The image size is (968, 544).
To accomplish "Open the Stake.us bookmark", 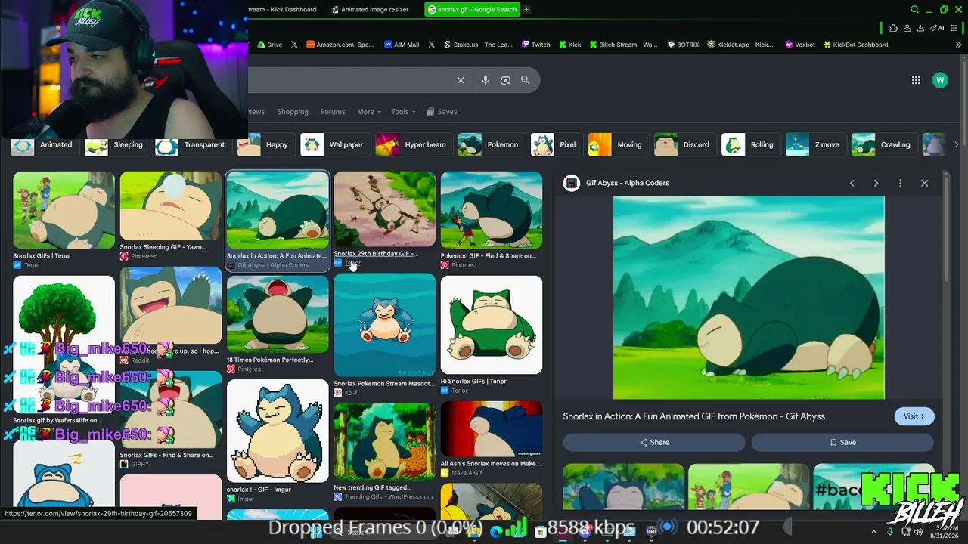I will [x=479, y=45].
